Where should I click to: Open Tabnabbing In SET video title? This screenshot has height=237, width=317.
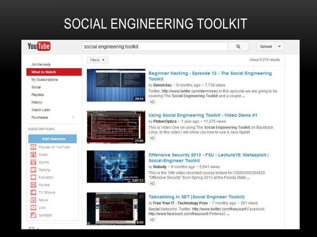coord(197,197)
